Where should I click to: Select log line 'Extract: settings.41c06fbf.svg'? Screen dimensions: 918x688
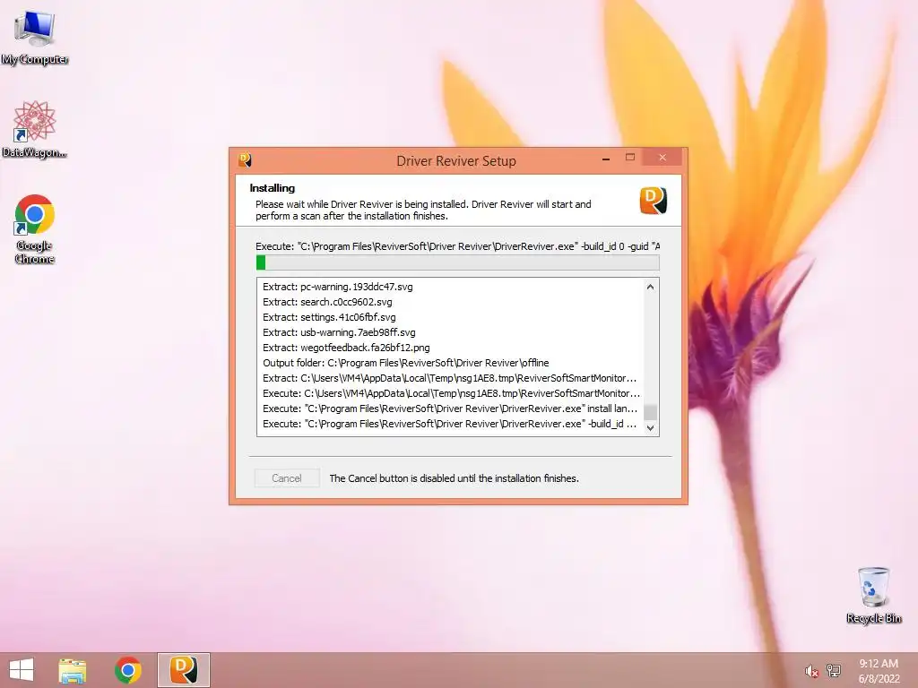[329, 317]
